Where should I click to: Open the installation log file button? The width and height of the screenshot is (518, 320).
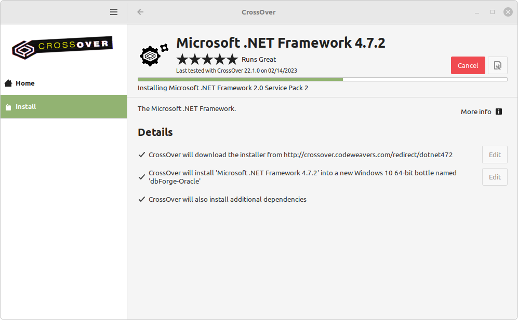click(498, 65)
